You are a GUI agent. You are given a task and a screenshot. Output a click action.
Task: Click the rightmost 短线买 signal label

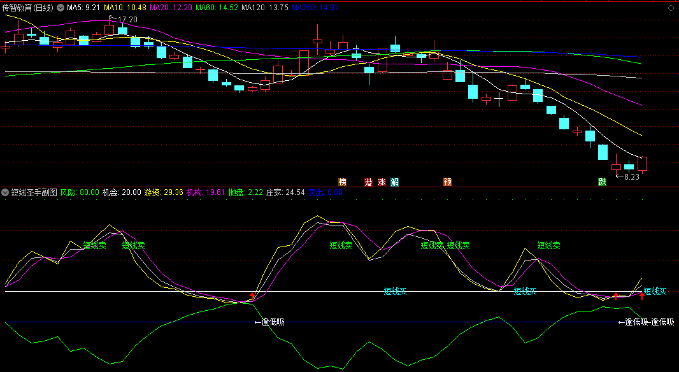(x=655, y=292)
